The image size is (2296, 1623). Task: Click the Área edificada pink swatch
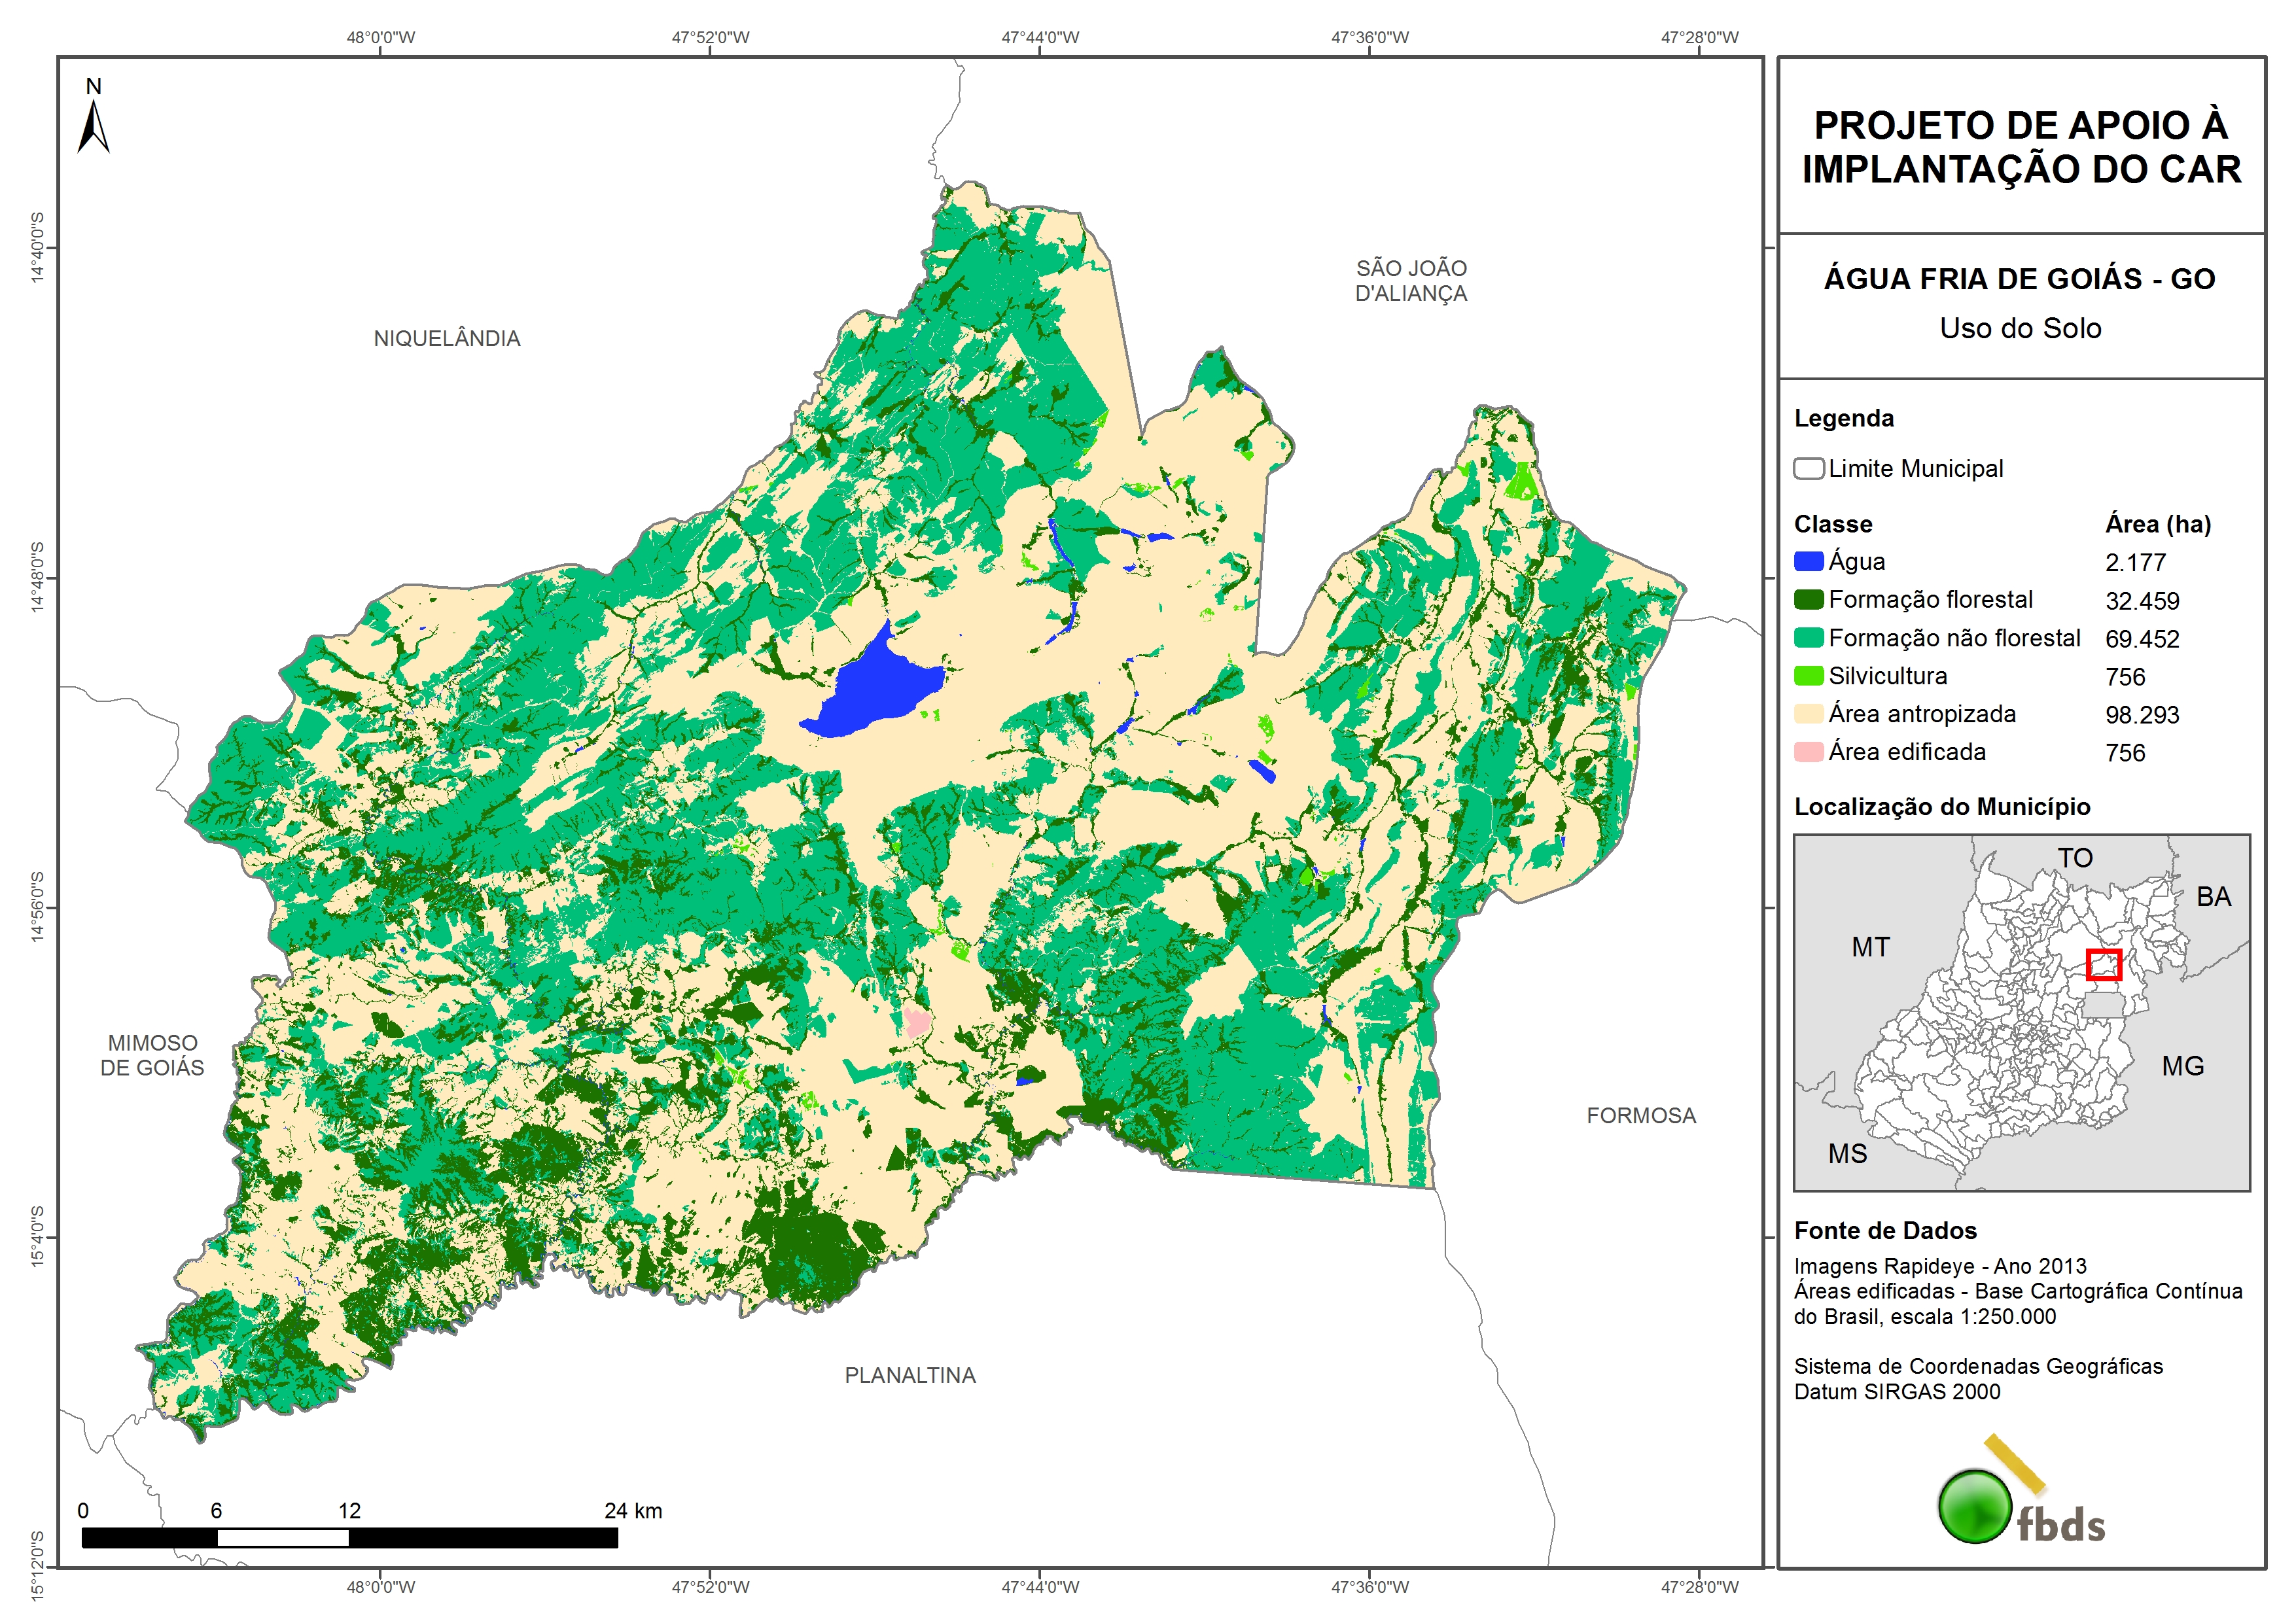(1808, 752)
